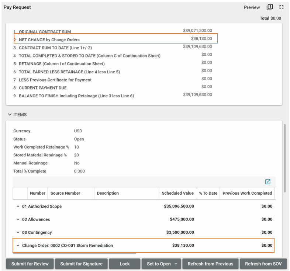Click the Refresh from SOV button
290x271 pixels.
263,264
